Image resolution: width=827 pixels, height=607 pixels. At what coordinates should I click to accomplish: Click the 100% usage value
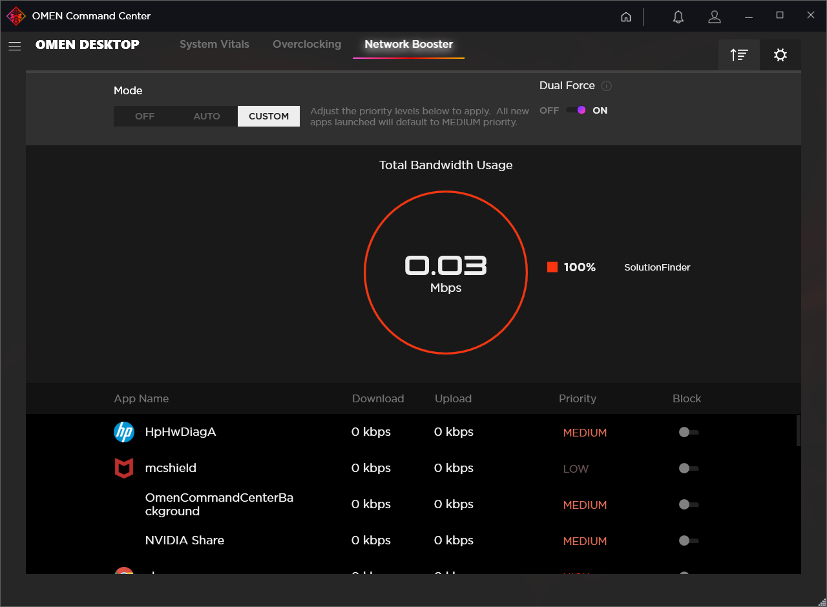point(580,267)
